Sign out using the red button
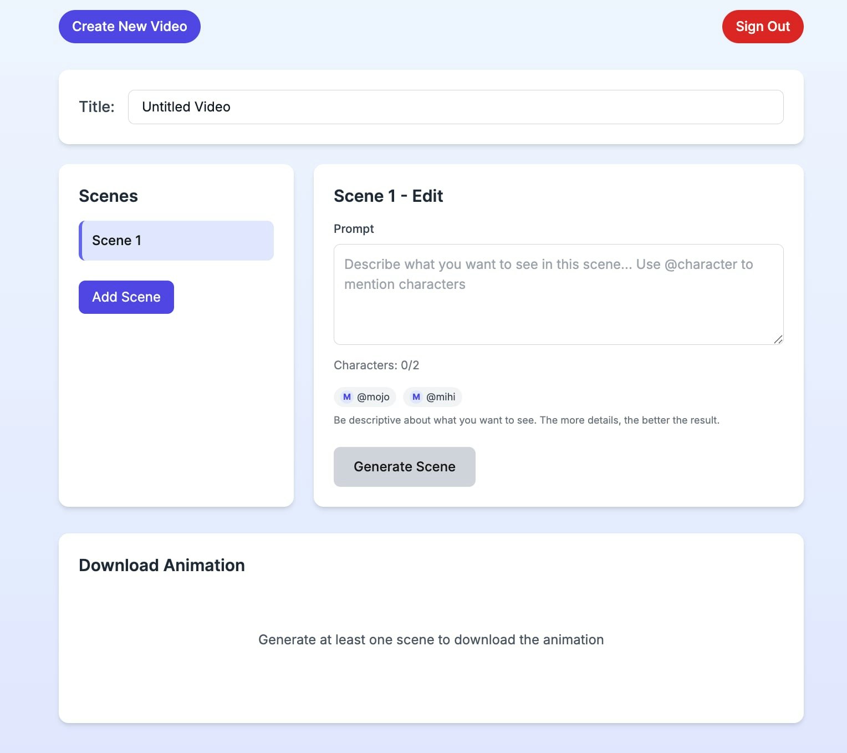The image size is (847, 753). (x=763, y=27)
